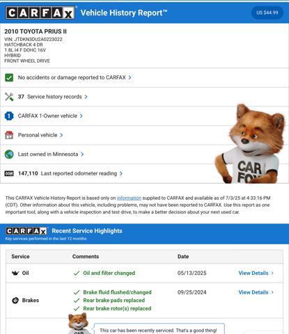Expand chevron next to Last owned in Minnesota

(x=82, y=154)
